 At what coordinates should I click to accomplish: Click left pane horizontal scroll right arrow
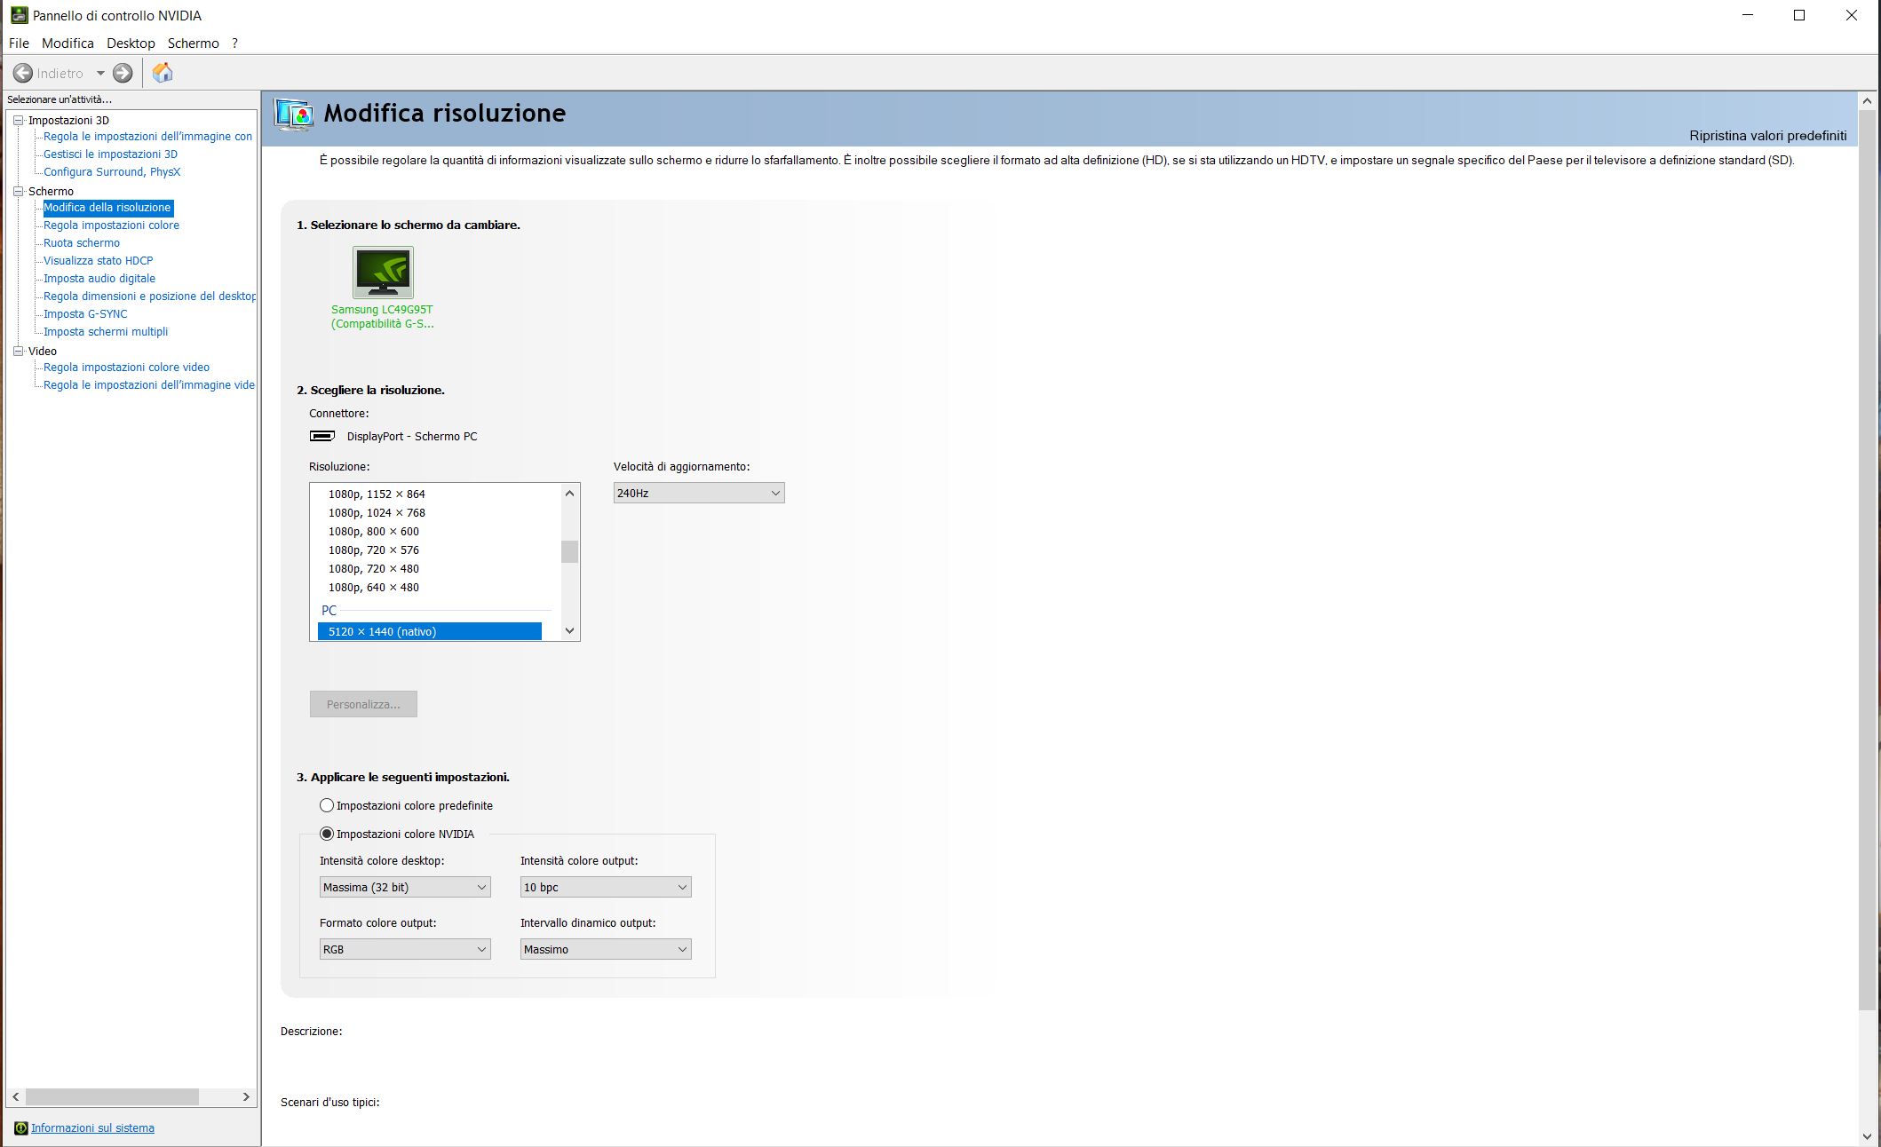pyautogui.click(x=246, y=1096)
